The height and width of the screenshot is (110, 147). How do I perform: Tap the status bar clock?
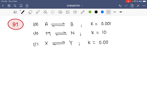tap(4, 1)
